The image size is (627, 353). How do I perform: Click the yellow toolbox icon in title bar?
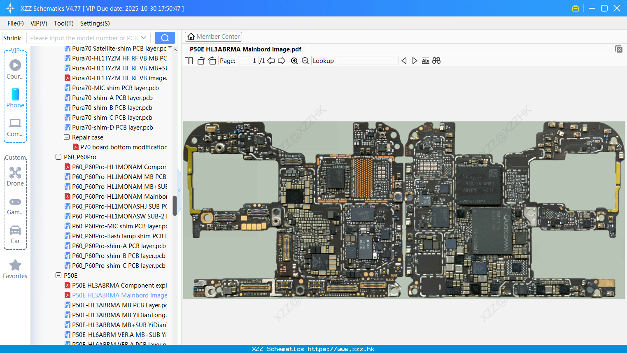click(x=576, y=8)
